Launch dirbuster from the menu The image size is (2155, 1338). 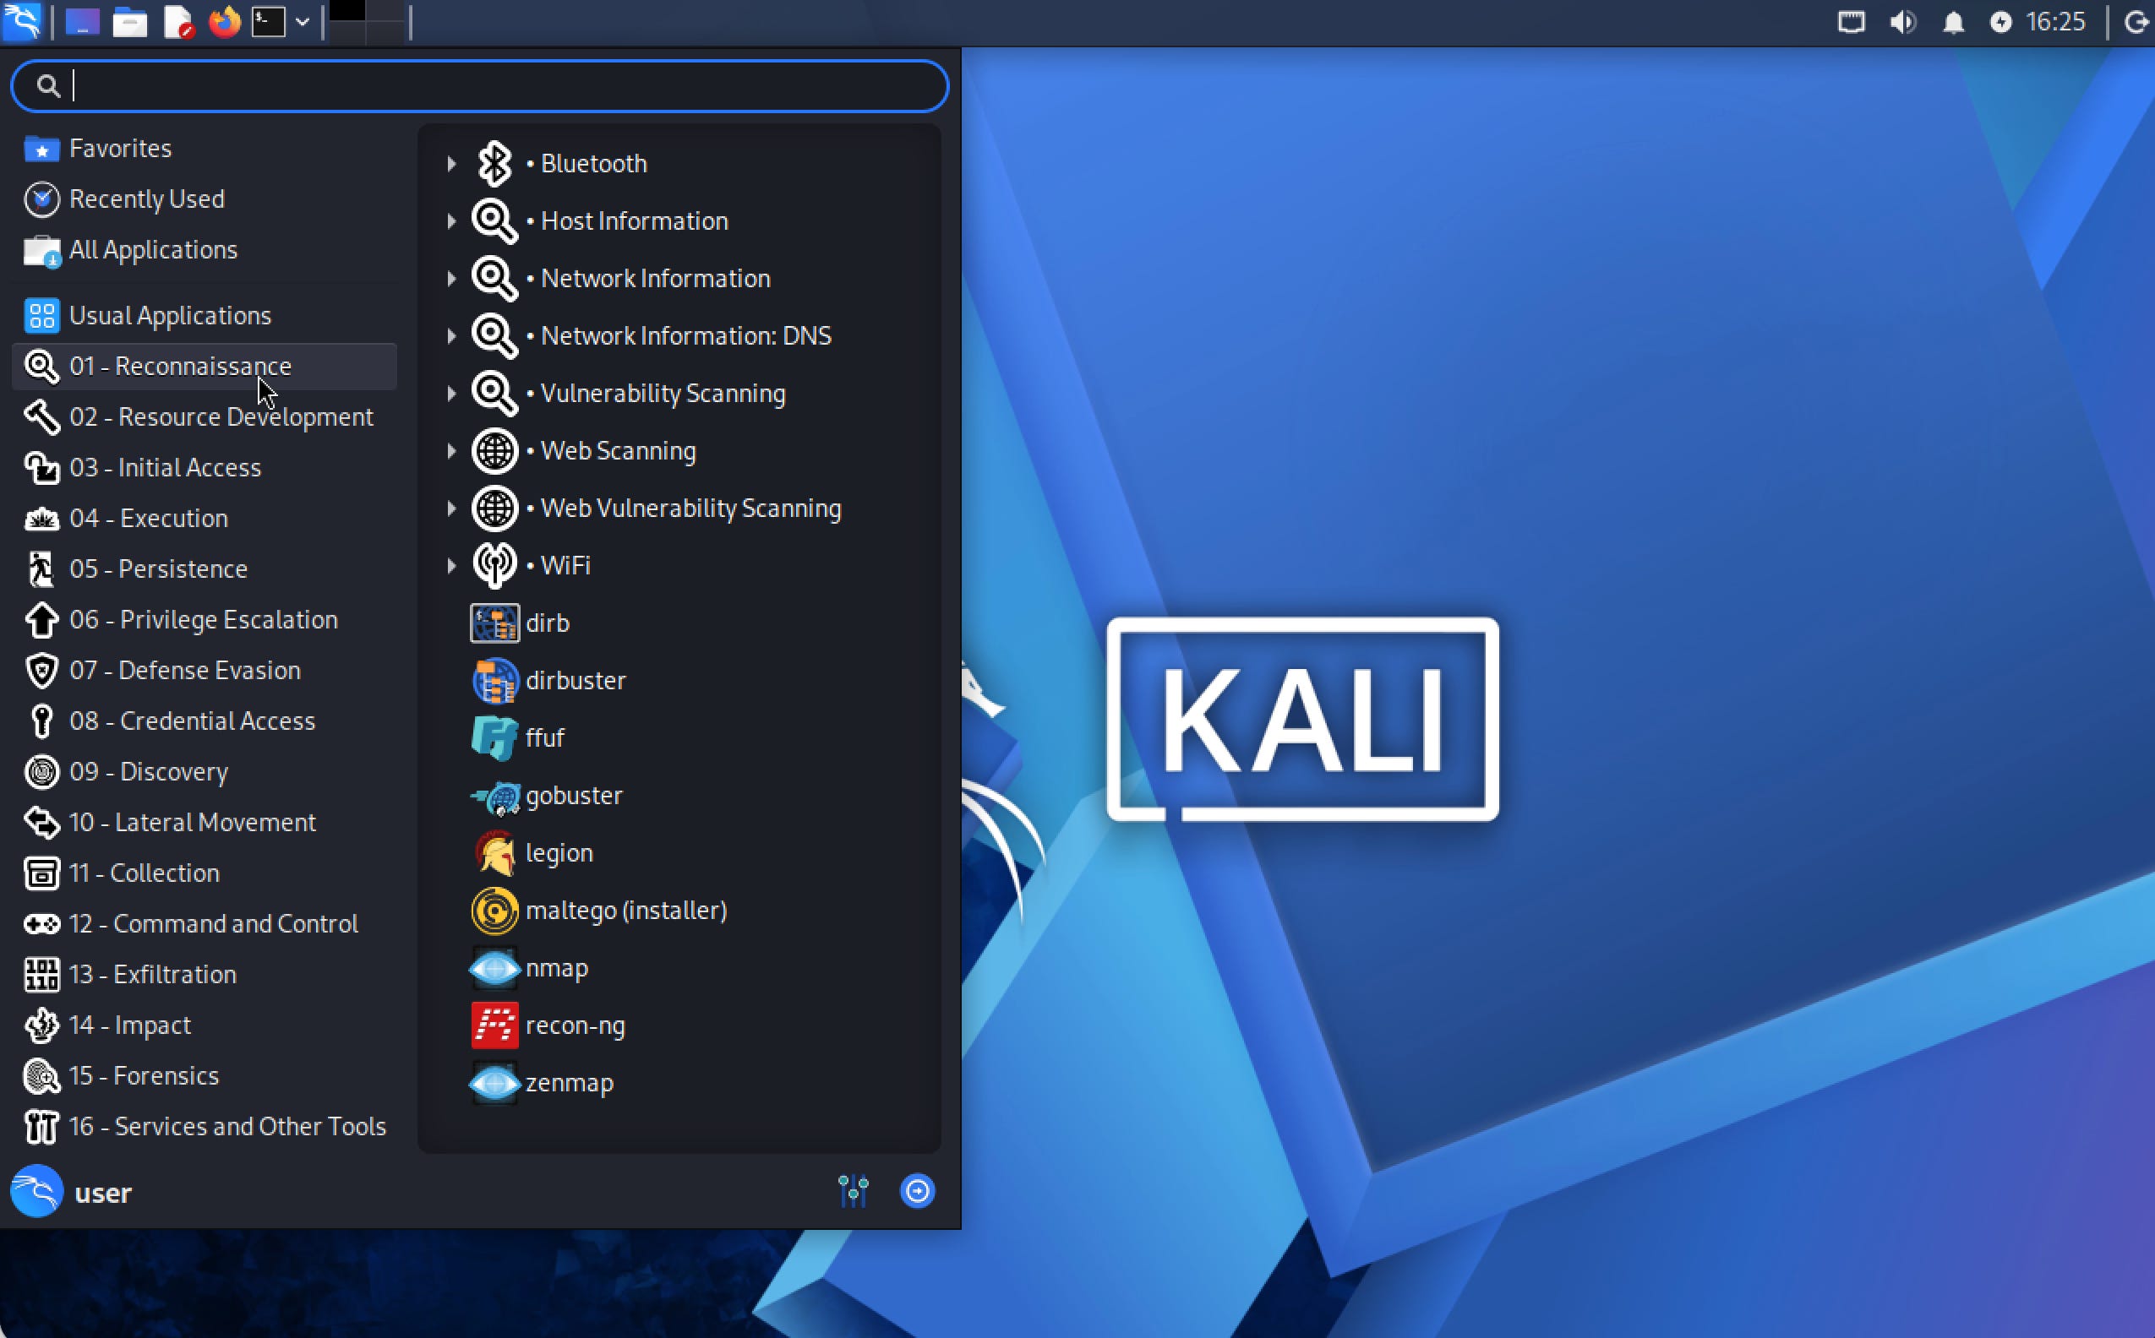tap(679, 681)
